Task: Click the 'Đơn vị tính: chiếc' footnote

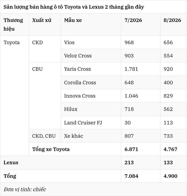Action: (25, 189)
